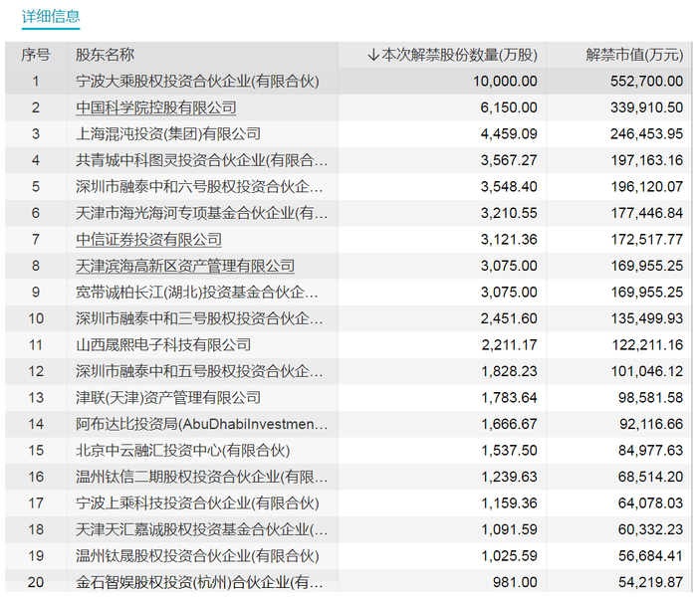Click share quantity 981.00
Screen dimensions: 697x599
[515, 582]
